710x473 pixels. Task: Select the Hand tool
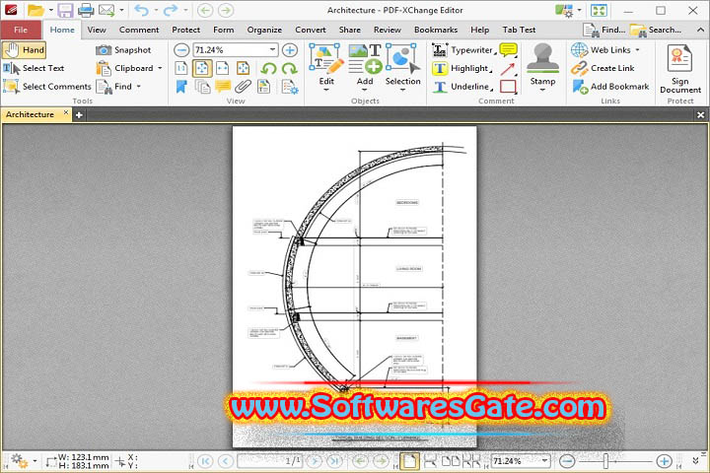pyautogui.click(x=24, y=50)
